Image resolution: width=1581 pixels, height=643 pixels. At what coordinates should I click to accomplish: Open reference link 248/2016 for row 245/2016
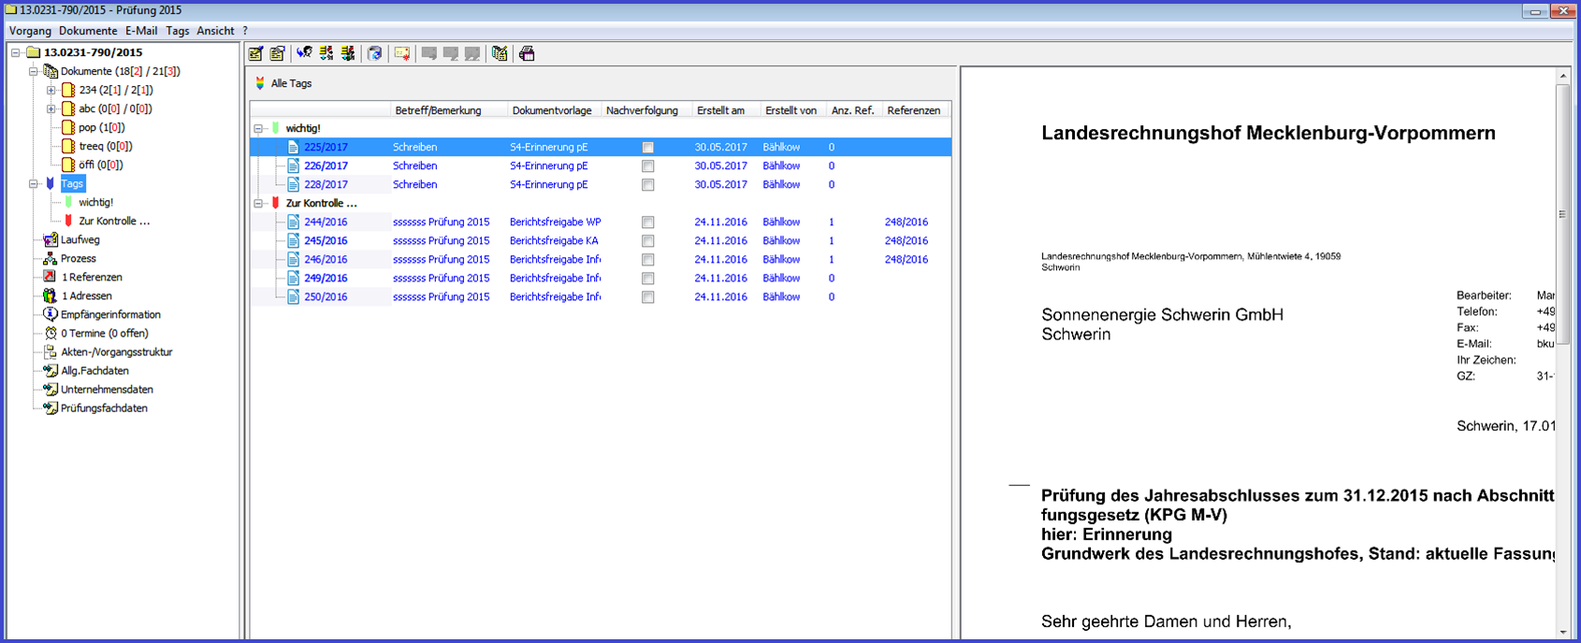point(906,240)
